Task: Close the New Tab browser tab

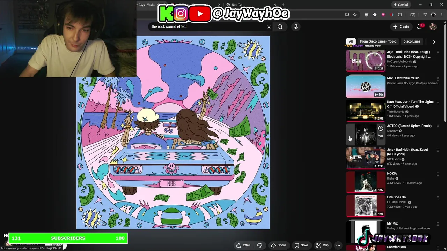Action: click(274, 5)
